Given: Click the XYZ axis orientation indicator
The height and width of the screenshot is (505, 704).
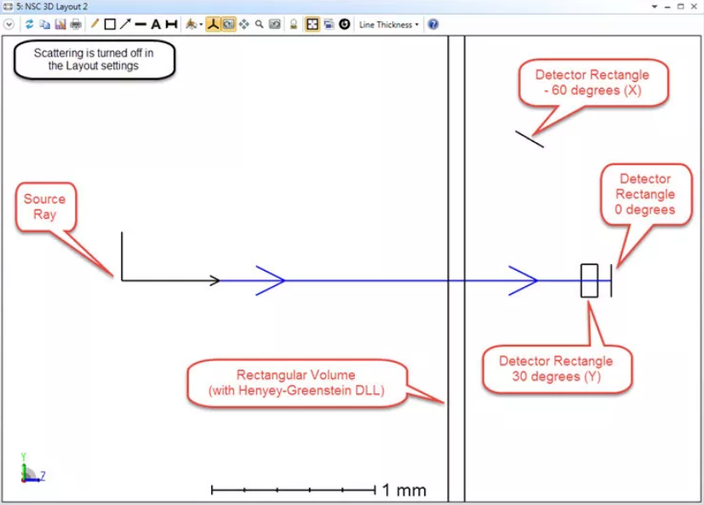Looking at the screenshot, I should tap(31, 472).
